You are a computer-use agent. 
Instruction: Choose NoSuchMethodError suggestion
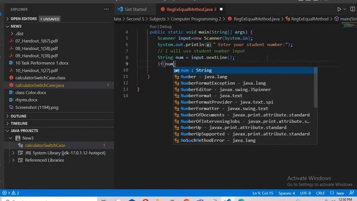[x=244, y=140]
